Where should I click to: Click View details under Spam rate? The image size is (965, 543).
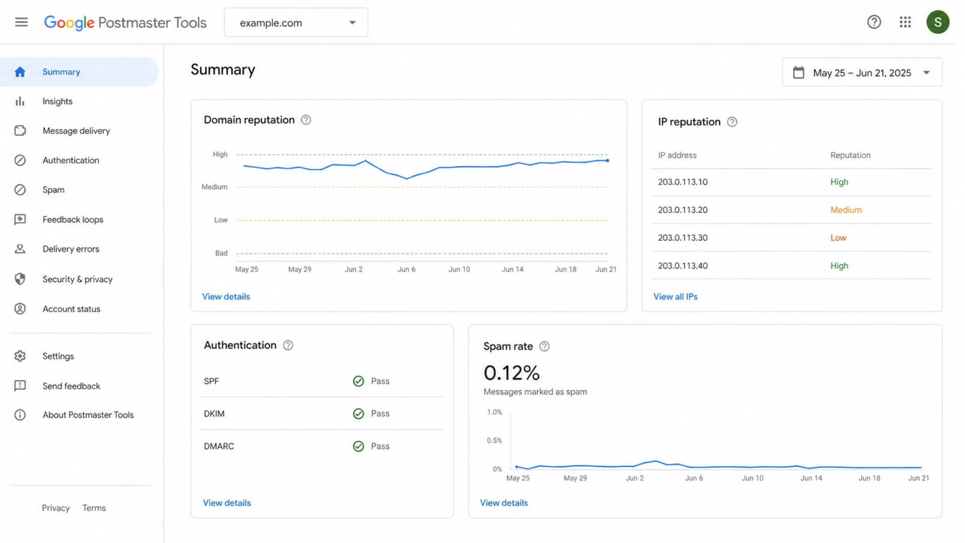(504, 503)
